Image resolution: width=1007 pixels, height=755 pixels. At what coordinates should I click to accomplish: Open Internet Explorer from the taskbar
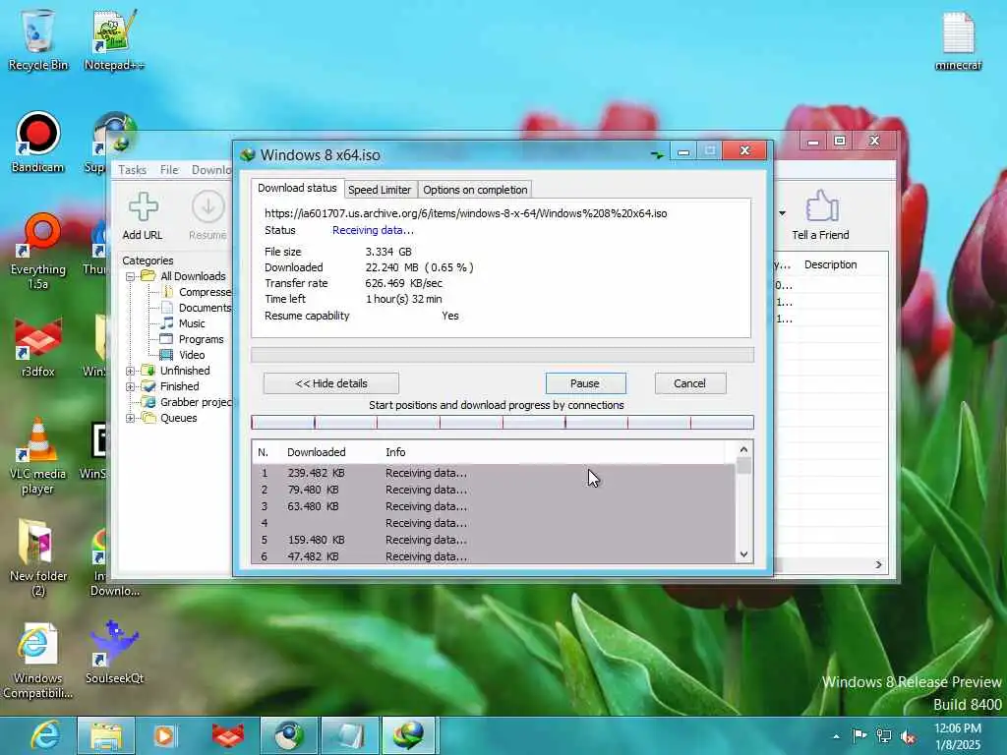tap(45, 735)
